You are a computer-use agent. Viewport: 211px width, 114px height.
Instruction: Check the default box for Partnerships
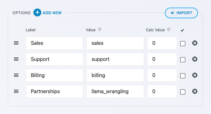click(x=183, y=92)
